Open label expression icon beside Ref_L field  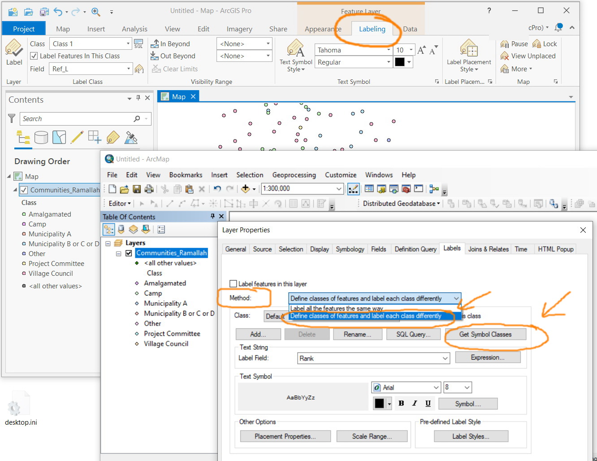139,69
